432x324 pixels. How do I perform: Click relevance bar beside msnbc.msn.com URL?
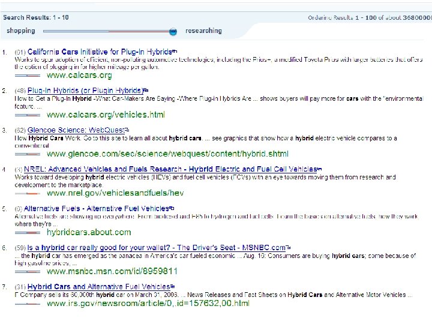point(28,272)
